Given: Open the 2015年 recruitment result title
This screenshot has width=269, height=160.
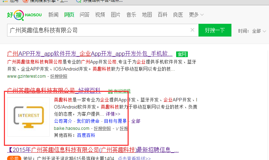Looking at the screenshot, I should (x=93, y=150).
